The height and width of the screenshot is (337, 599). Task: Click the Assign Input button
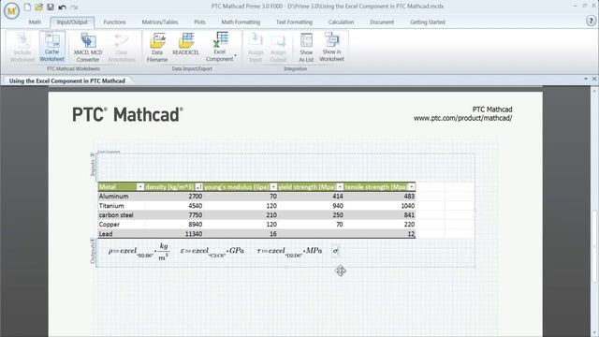pos(256,47)
